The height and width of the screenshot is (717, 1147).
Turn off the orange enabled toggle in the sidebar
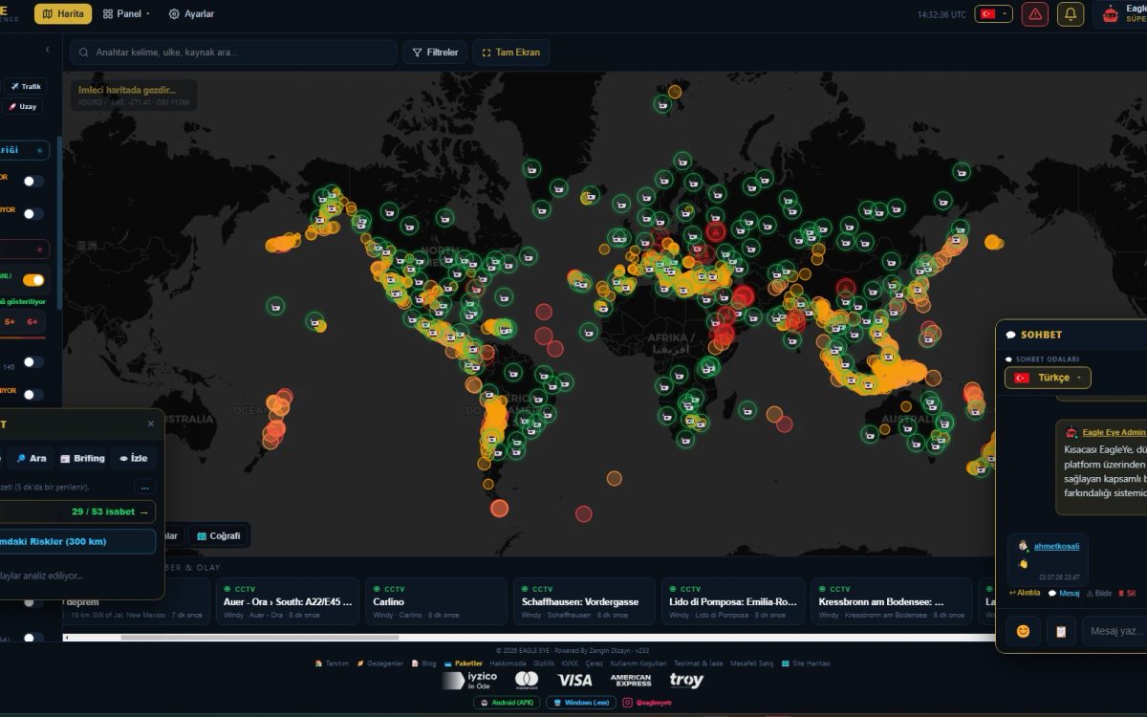(33, 280)
